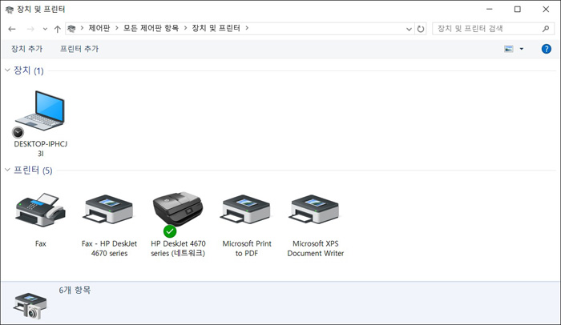The height and width of the screenshot is (325, 561).
Task: Go forward with the forward arrow
Action: [30, 29]
